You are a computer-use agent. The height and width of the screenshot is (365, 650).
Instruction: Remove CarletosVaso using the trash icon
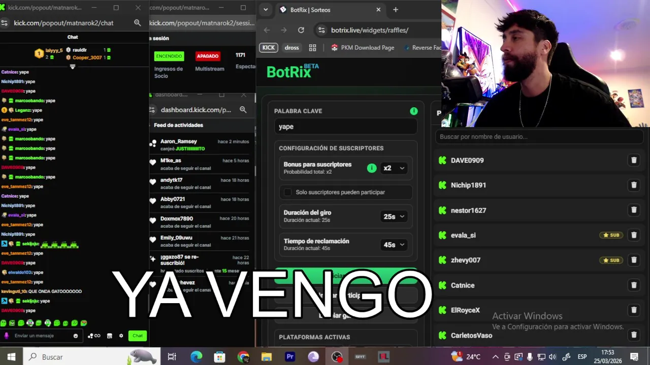[x=634, y=335]
